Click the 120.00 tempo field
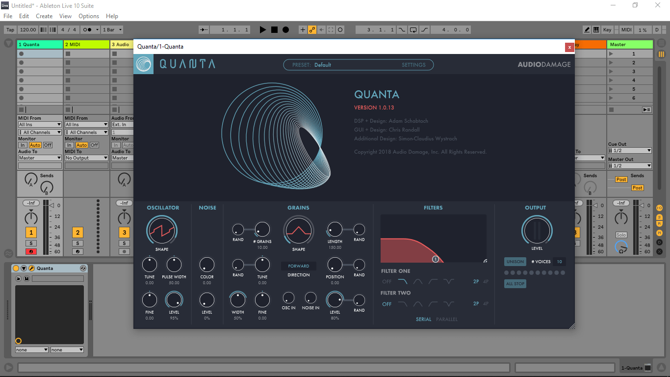The width and height of the screenshot is (670, 377). [28, 30]
